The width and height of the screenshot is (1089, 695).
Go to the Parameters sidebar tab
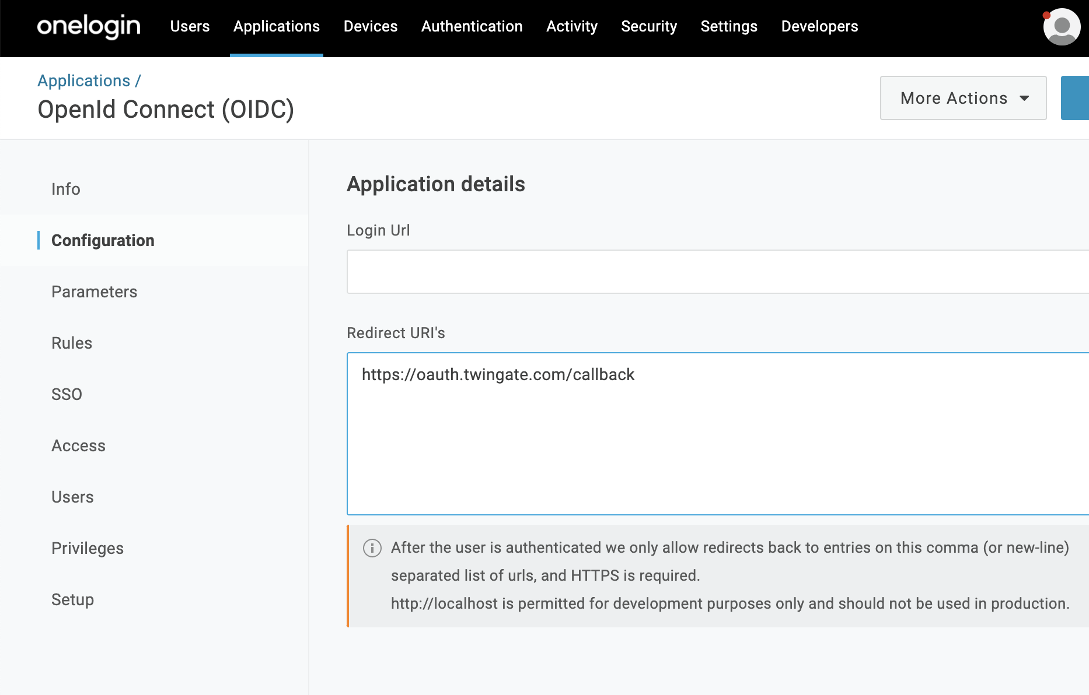[95, 292]
